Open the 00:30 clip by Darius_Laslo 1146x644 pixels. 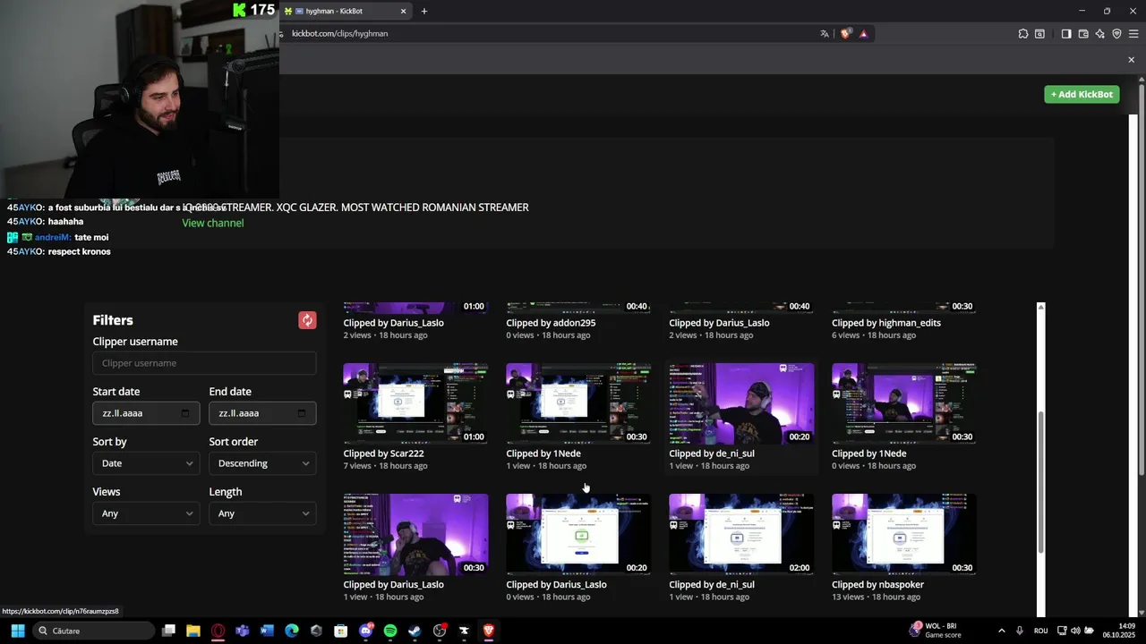tap(415, 534)
